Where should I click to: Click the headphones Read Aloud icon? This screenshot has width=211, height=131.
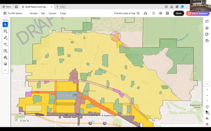(x=145, y=13)
